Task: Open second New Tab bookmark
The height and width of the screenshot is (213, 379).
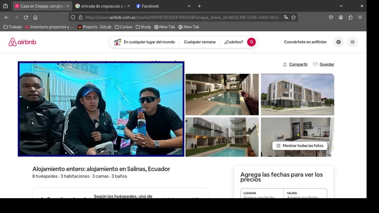Action: point(189,27)
